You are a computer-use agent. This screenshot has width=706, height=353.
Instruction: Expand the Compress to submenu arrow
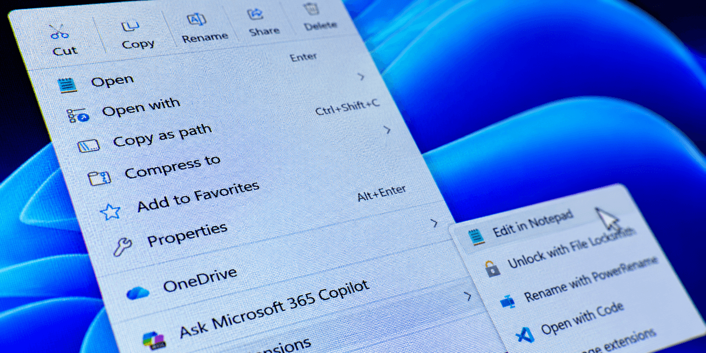[x=387, y=129]
